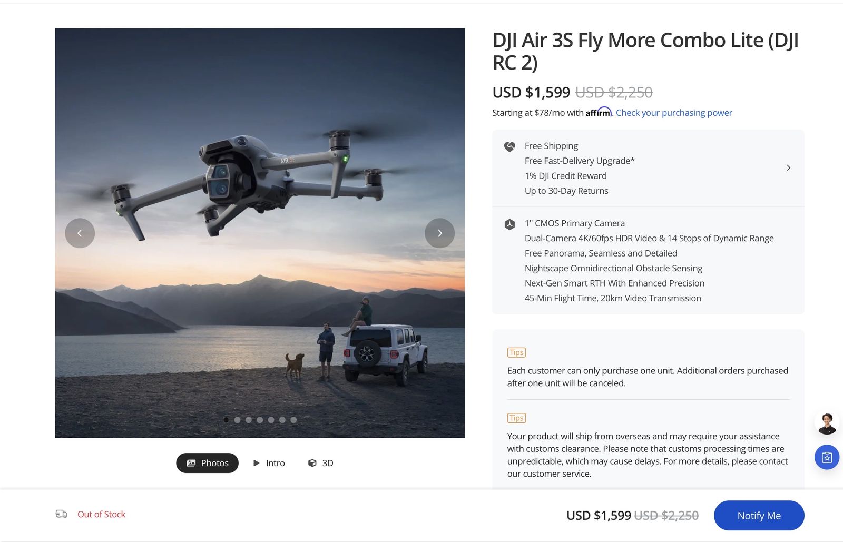Switch to the Intro video tab
The image size is (843, 542).
tap(269, 463)
